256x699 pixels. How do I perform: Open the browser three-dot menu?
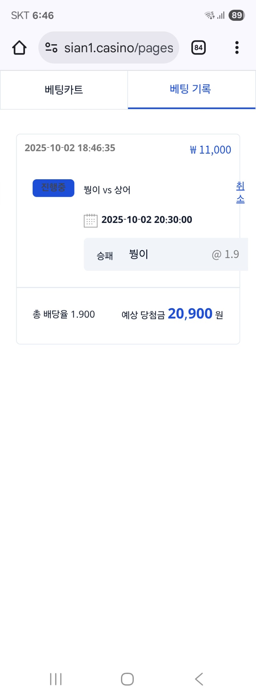(237, 48)
